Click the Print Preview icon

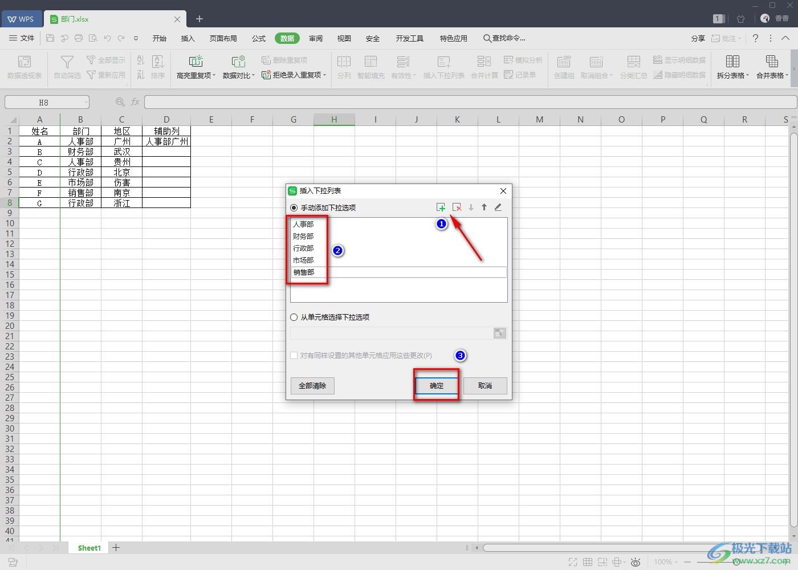[x=93, y=38]
